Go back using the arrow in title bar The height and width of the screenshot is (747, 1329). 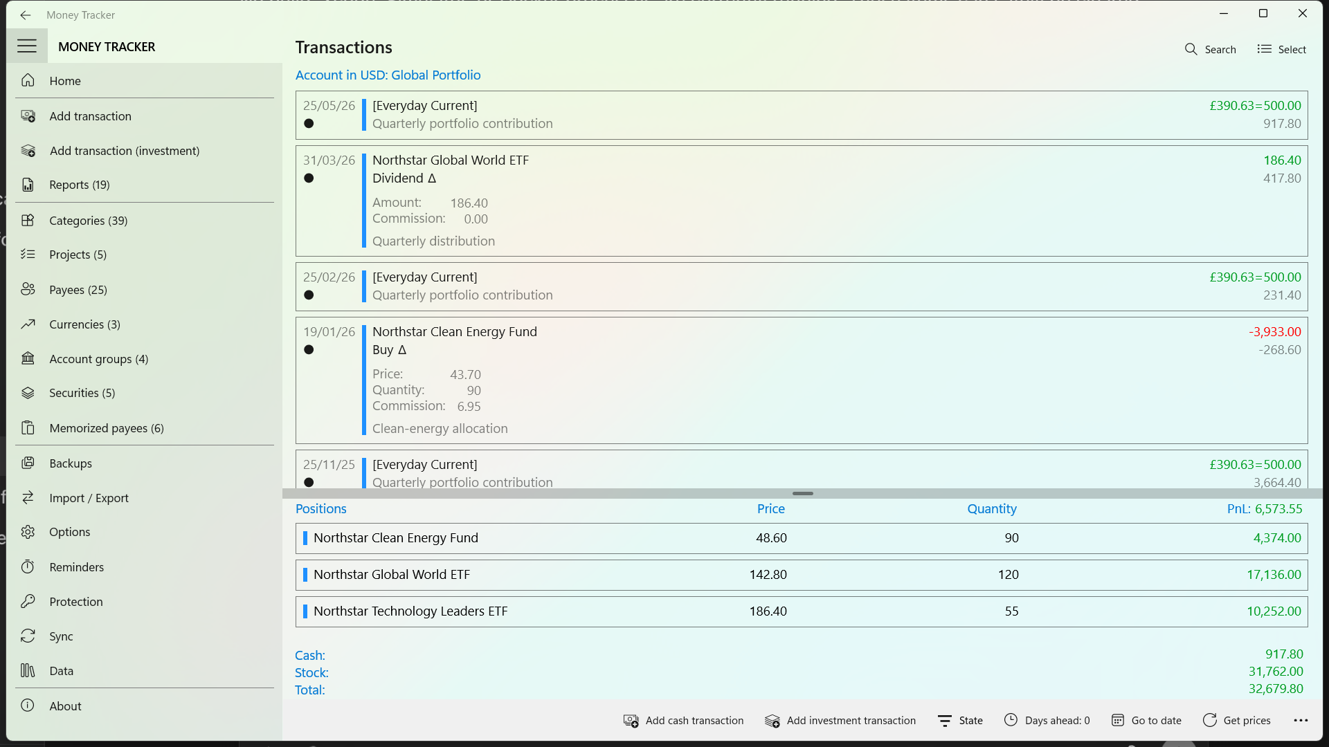[26, 15]
